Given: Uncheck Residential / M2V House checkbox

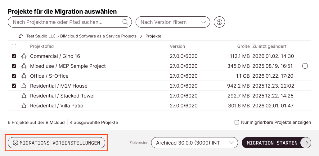Looking at the screenshot, I should point(14,86).
